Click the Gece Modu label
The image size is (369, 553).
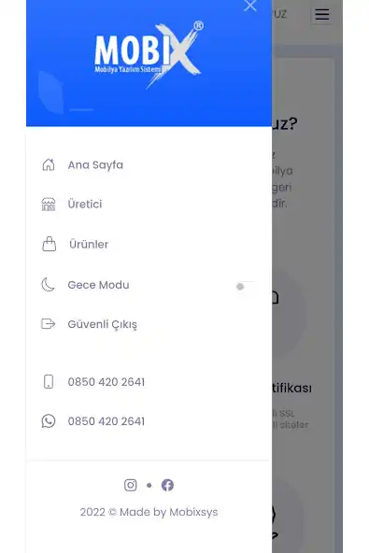[x=98, y=285]
